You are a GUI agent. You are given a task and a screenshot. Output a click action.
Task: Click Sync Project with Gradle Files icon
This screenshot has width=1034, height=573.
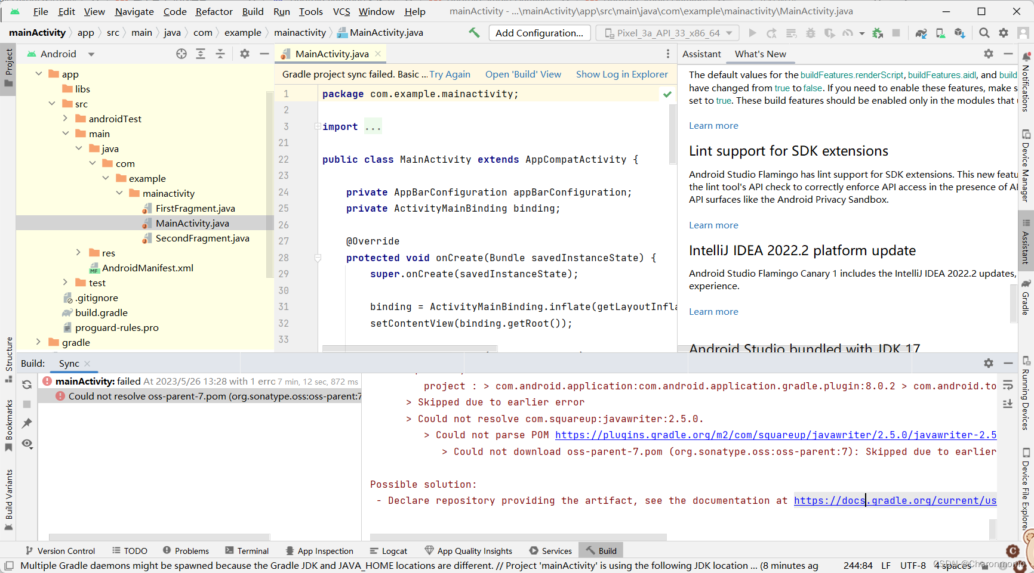click(x=921, y=33)
